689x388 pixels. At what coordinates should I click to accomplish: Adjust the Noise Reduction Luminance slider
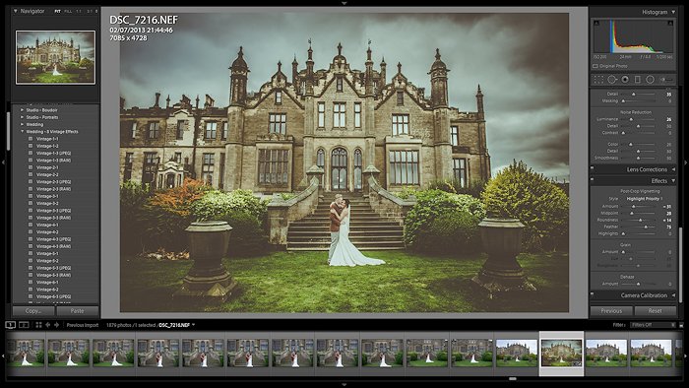pyautogui.click(x=632, y=119)
